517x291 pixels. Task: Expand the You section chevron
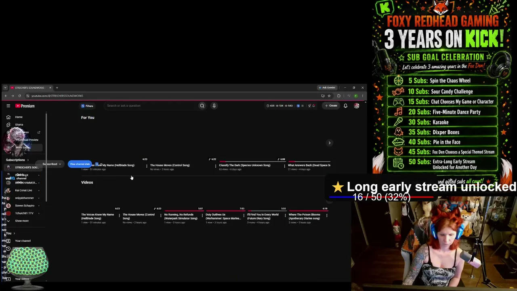[14, 233]
